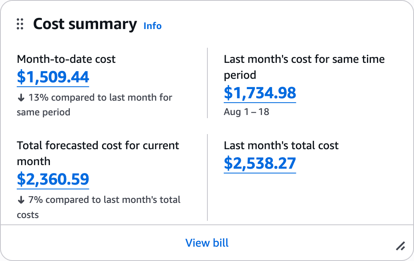414x261 pixels.
Task: Click the drag handle next to Cost summary
Action: coord(20,24)
